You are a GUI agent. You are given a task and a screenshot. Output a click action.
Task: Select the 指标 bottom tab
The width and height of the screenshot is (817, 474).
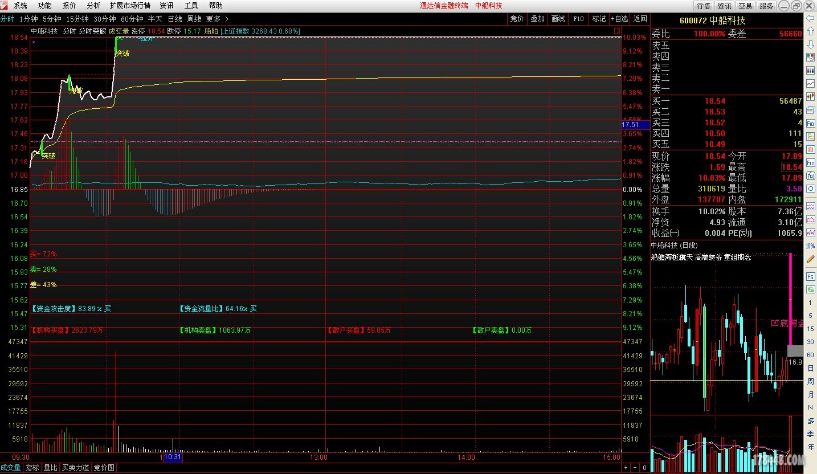[x=32, y=468]
